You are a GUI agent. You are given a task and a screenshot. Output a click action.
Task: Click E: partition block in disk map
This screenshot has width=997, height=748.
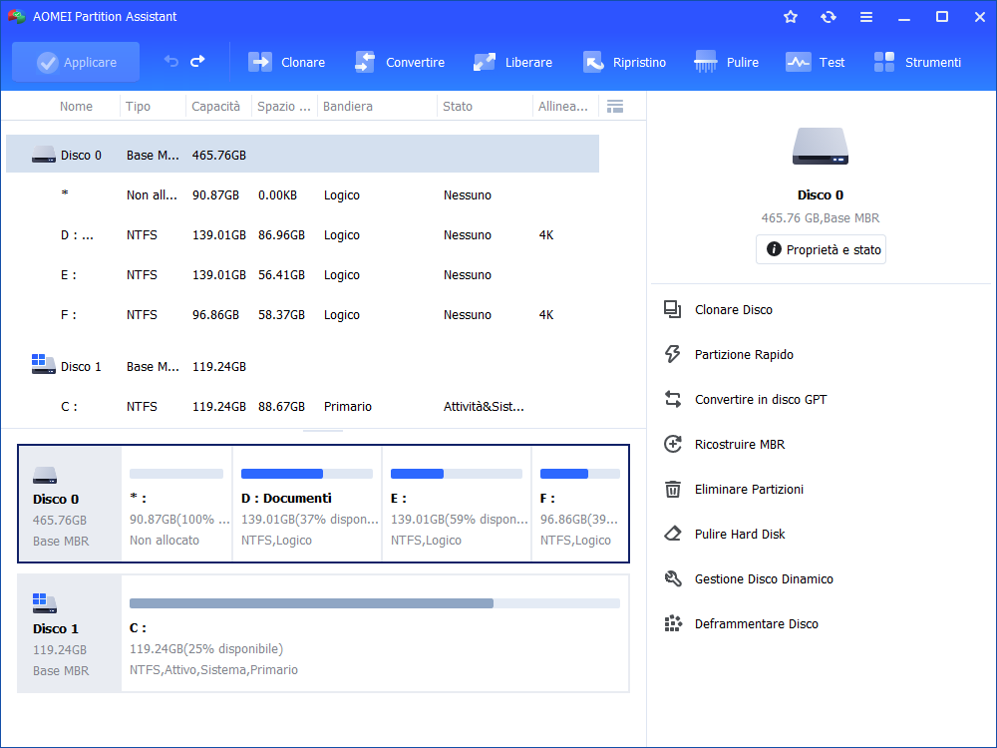(457, 504)
